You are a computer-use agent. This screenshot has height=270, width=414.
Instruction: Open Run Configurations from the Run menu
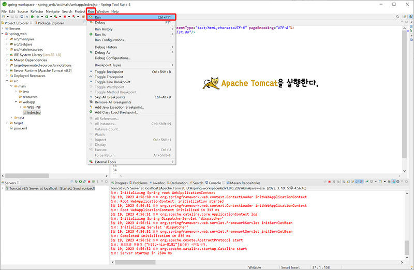coord(131,40)
